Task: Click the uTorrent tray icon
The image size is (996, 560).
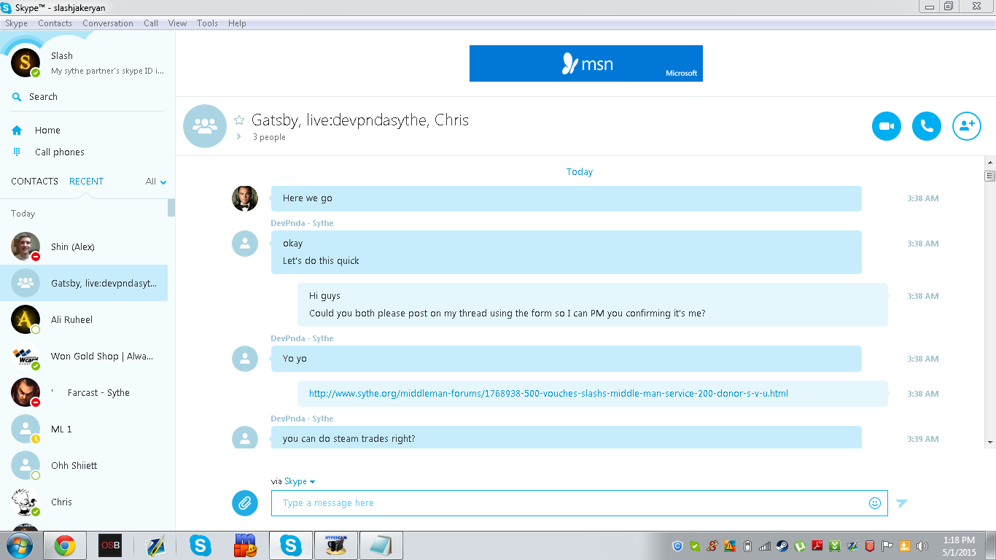Action: 800,546
